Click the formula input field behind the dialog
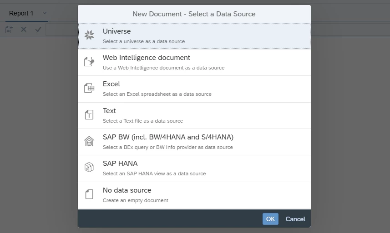 click(x=62, y=30)
